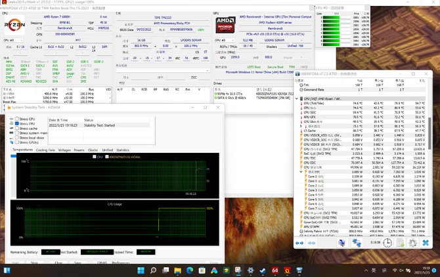Viewport: 440px width, 277px height.
Task: Click the HWiNFO log file save icon
Action: click(400, 243)
